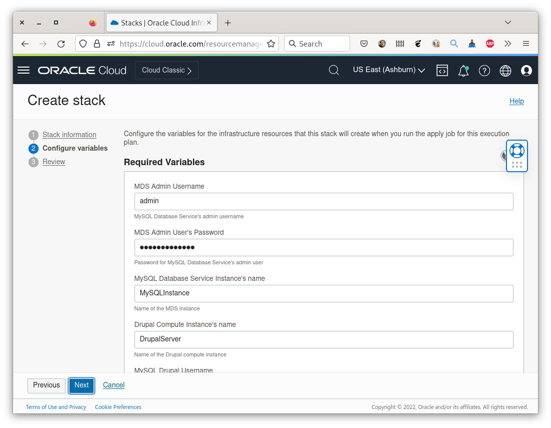
Task: Open the Help link
Action: pyautogui.click(x=516, y=101)
